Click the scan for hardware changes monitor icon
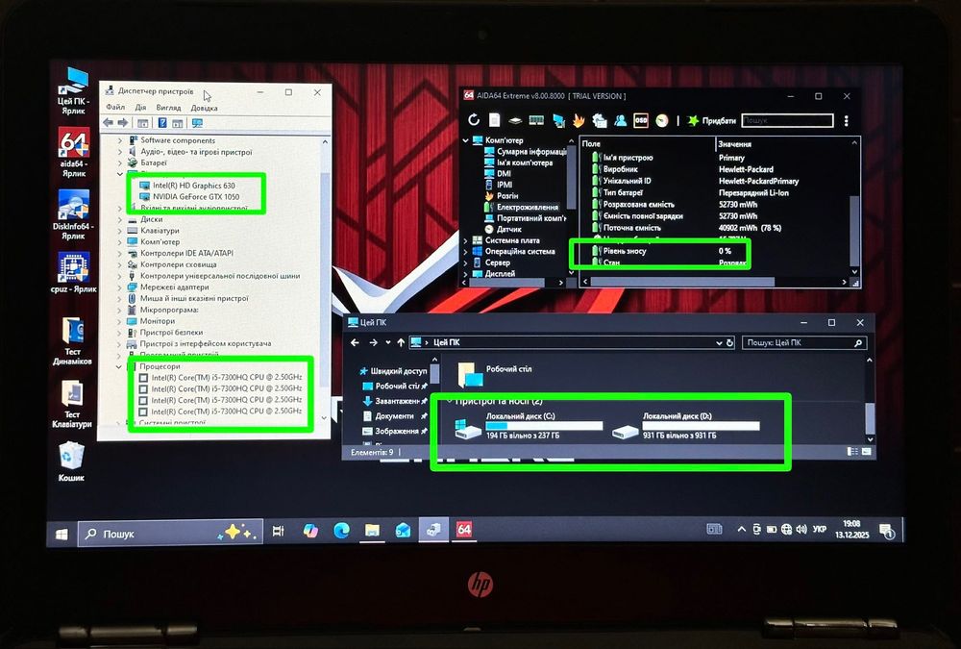961x649 pixels. coord(197,123)
